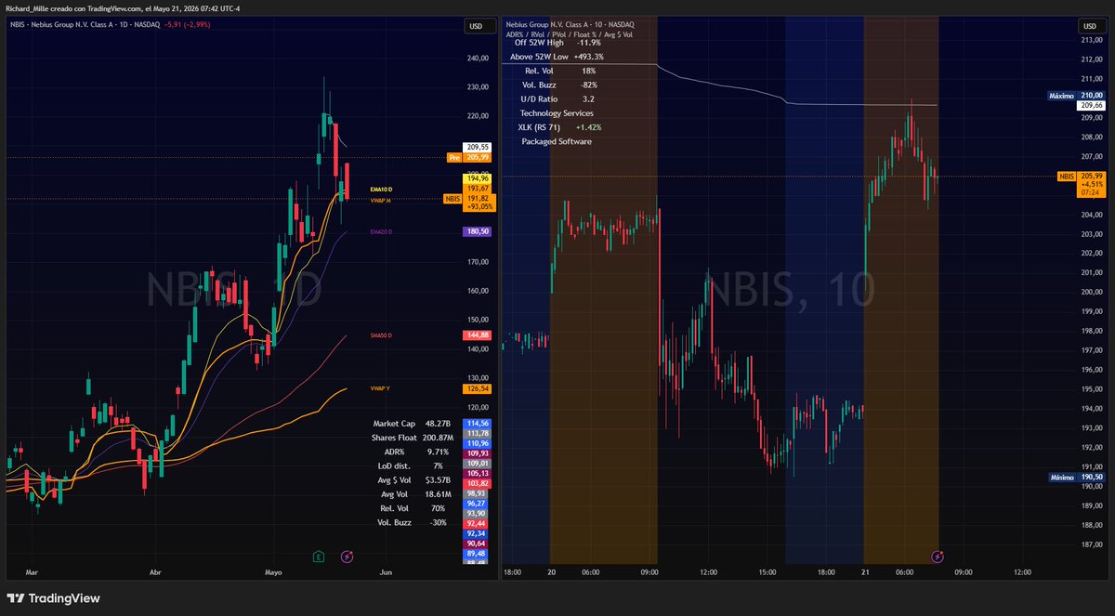Image resolution: width=1115 pixels, height=616 pixels.
Task: Click the 209,55 white price tag
Action: coord(479,147)
